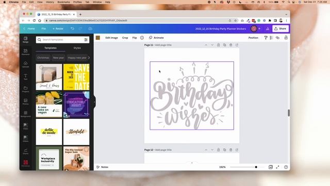330x186 pixels.
Task: Collapse the side panel with handle
Action: tap(94, 102)
